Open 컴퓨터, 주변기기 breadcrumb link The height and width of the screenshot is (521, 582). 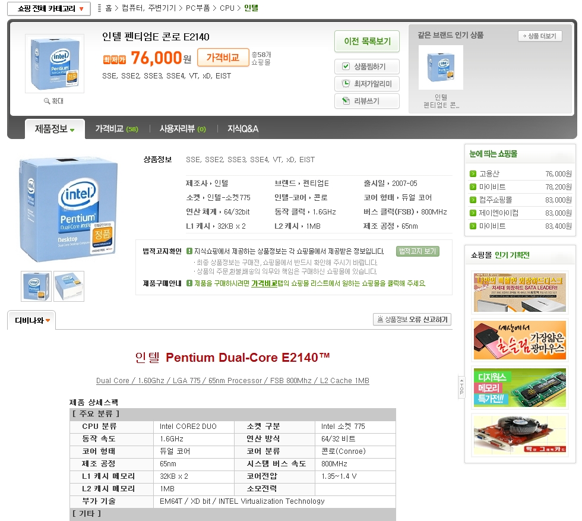[148, 8]
